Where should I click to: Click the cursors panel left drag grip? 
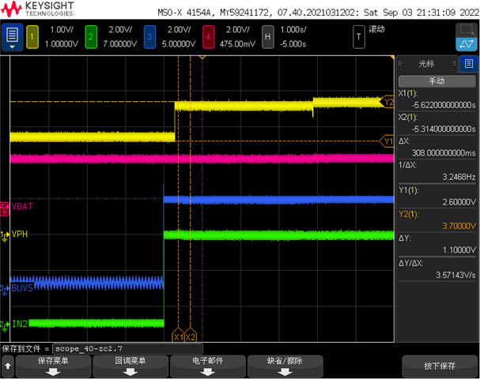400,64
